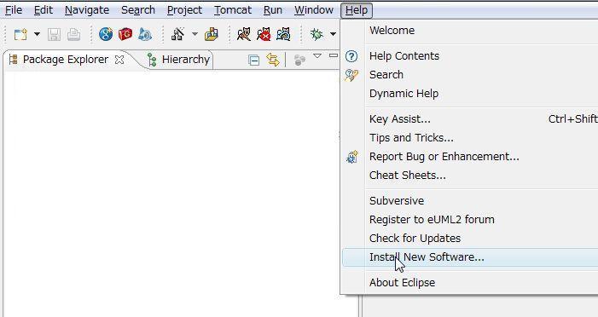
Task: Click the green Debug bug icon
Action: 316,34
